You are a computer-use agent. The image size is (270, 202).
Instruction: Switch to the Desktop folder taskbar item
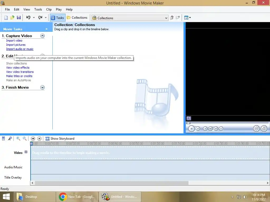click(35, 197)
